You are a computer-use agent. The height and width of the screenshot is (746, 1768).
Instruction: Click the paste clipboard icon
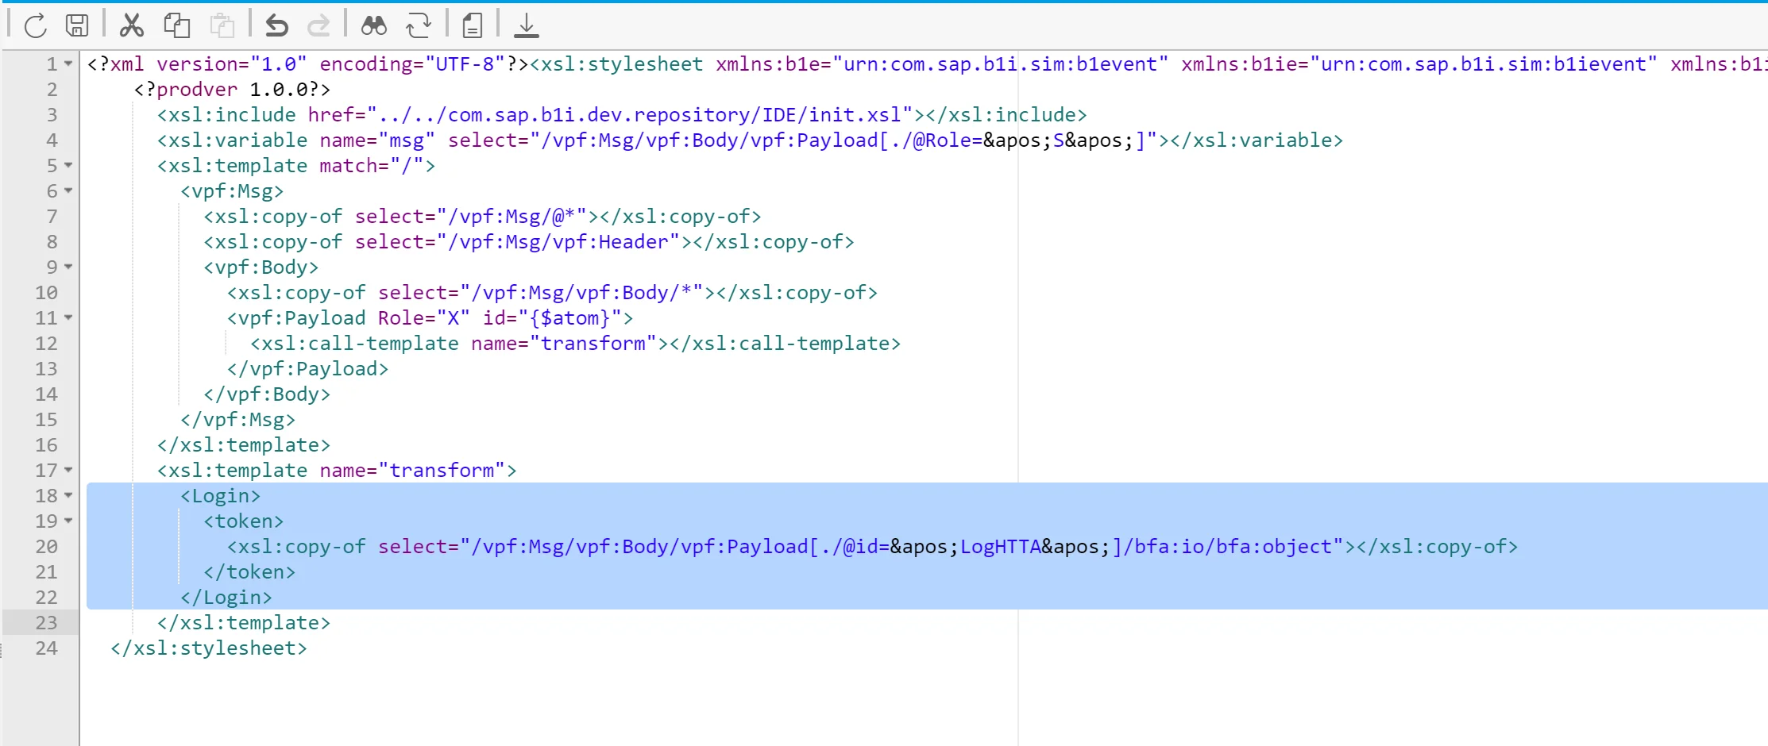(x=222, y=25)
